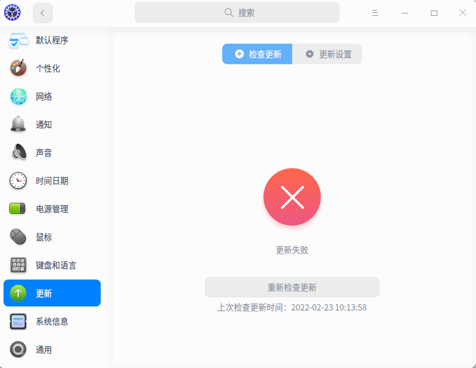This screenshot has height=368, width=476.
Task: Open Default Programs (默认程序) icon
Action: click(x=19, y=40)
